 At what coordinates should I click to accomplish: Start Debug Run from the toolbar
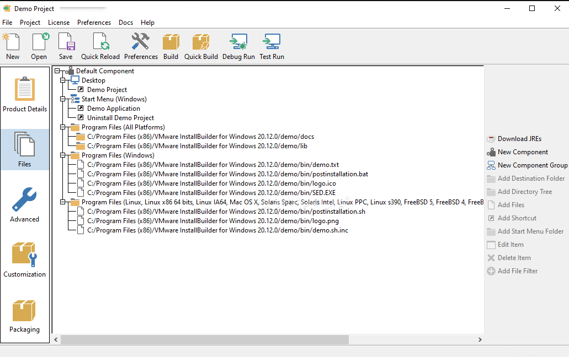click(x=238, y=46)
